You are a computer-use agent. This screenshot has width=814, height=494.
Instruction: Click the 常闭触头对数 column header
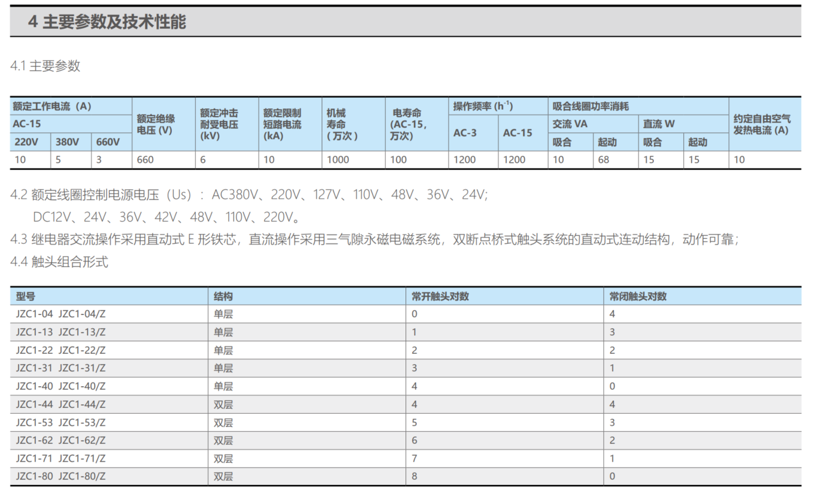638,296
